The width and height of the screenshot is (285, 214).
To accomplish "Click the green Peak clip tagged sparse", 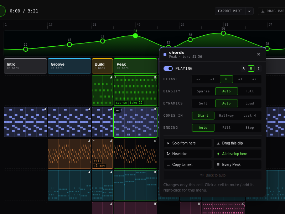I will [135, 91].
